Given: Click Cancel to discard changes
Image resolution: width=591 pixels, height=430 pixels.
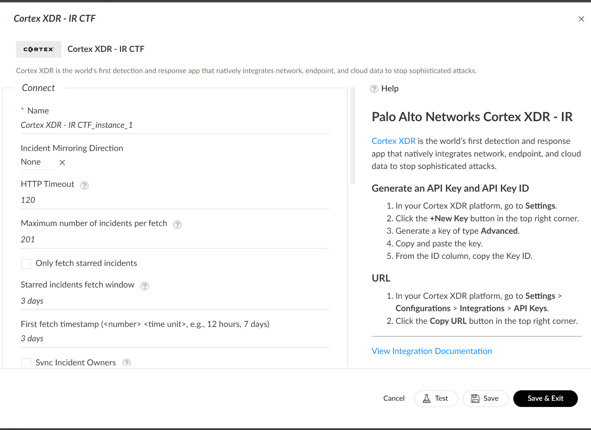Looking at the screenshot, I should tap(394, 398).
